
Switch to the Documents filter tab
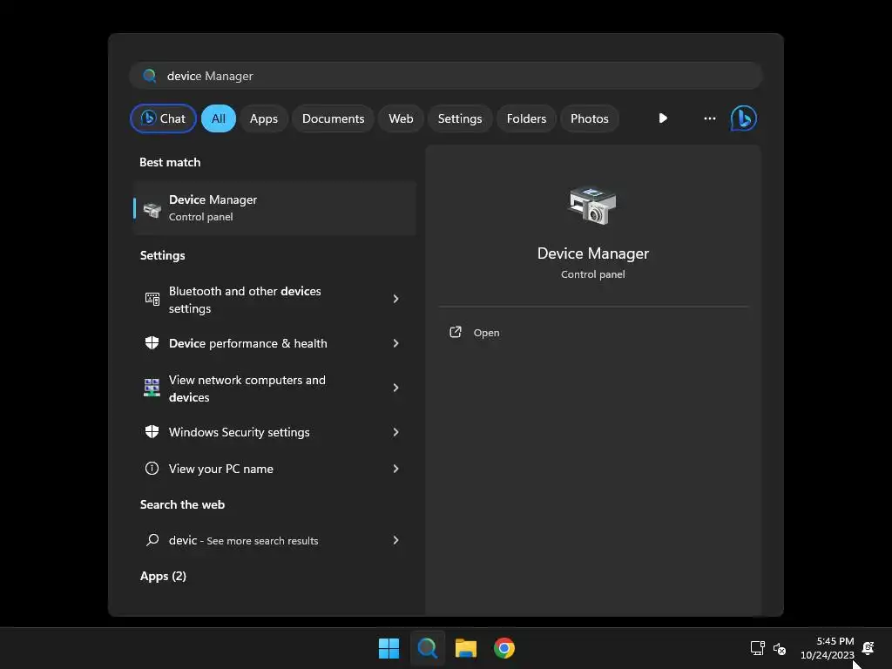(333, 118)
